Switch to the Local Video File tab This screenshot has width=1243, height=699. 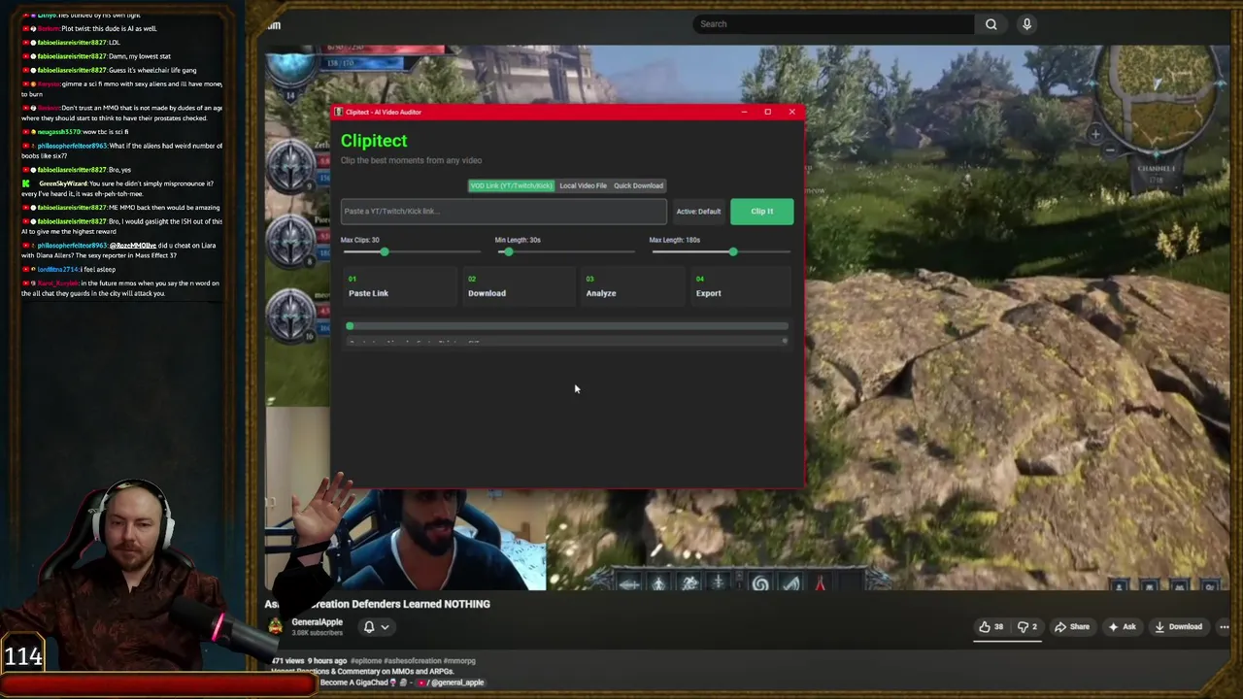coord(583,185)
